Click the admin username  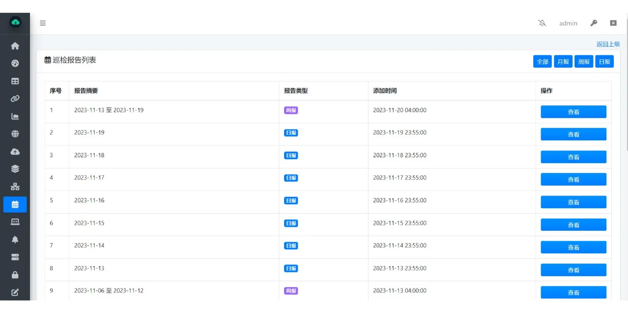click(x=568, y=23)
